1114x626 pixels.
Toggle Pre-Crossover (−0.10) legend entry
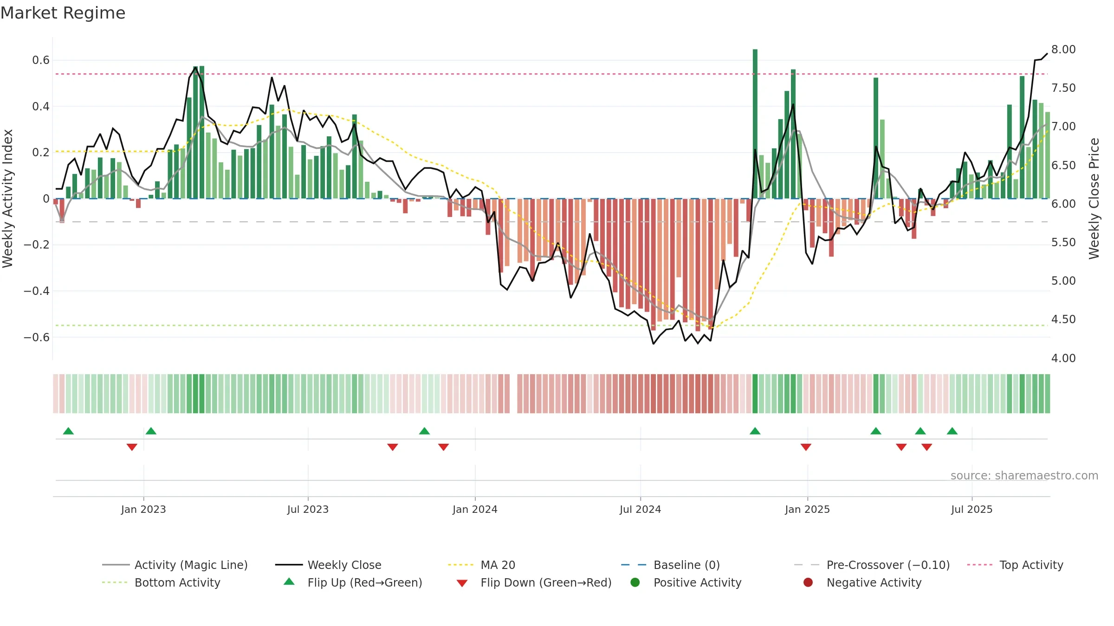tap(872, 565)
